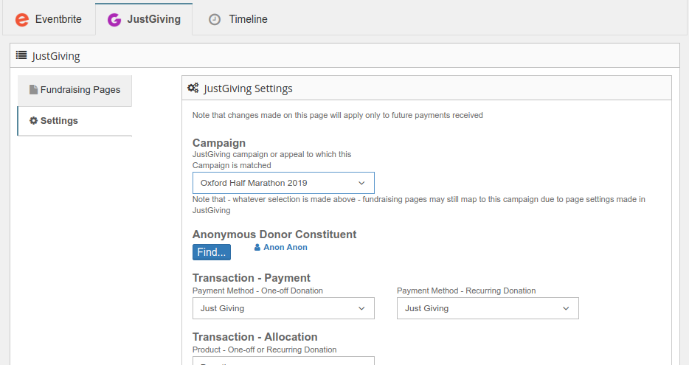Screen dimensions: 689x365
Task: Click the 'Transaction - Payment' heading
Action: (x=252, y=277)
